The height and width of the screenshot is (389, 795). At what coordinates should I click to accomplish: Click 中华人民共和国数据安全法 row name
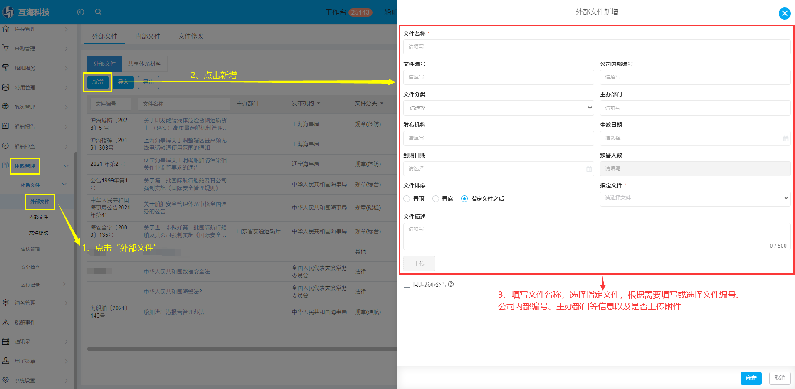177,271
